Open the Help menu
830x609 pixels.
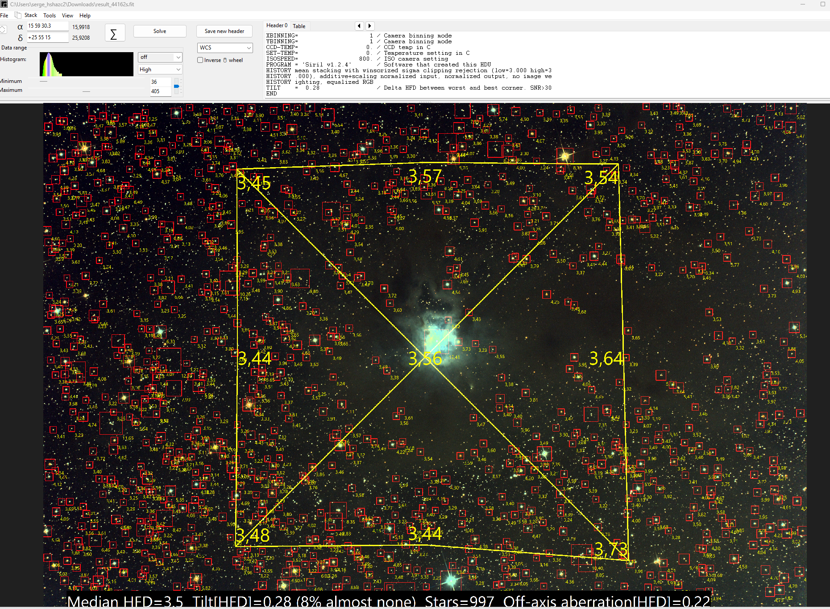pos(85,15)
